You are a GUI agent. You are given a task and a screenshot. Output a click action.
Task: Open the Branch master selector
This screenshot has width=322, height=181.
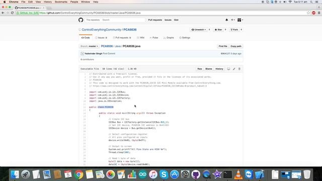coord(90,46)
